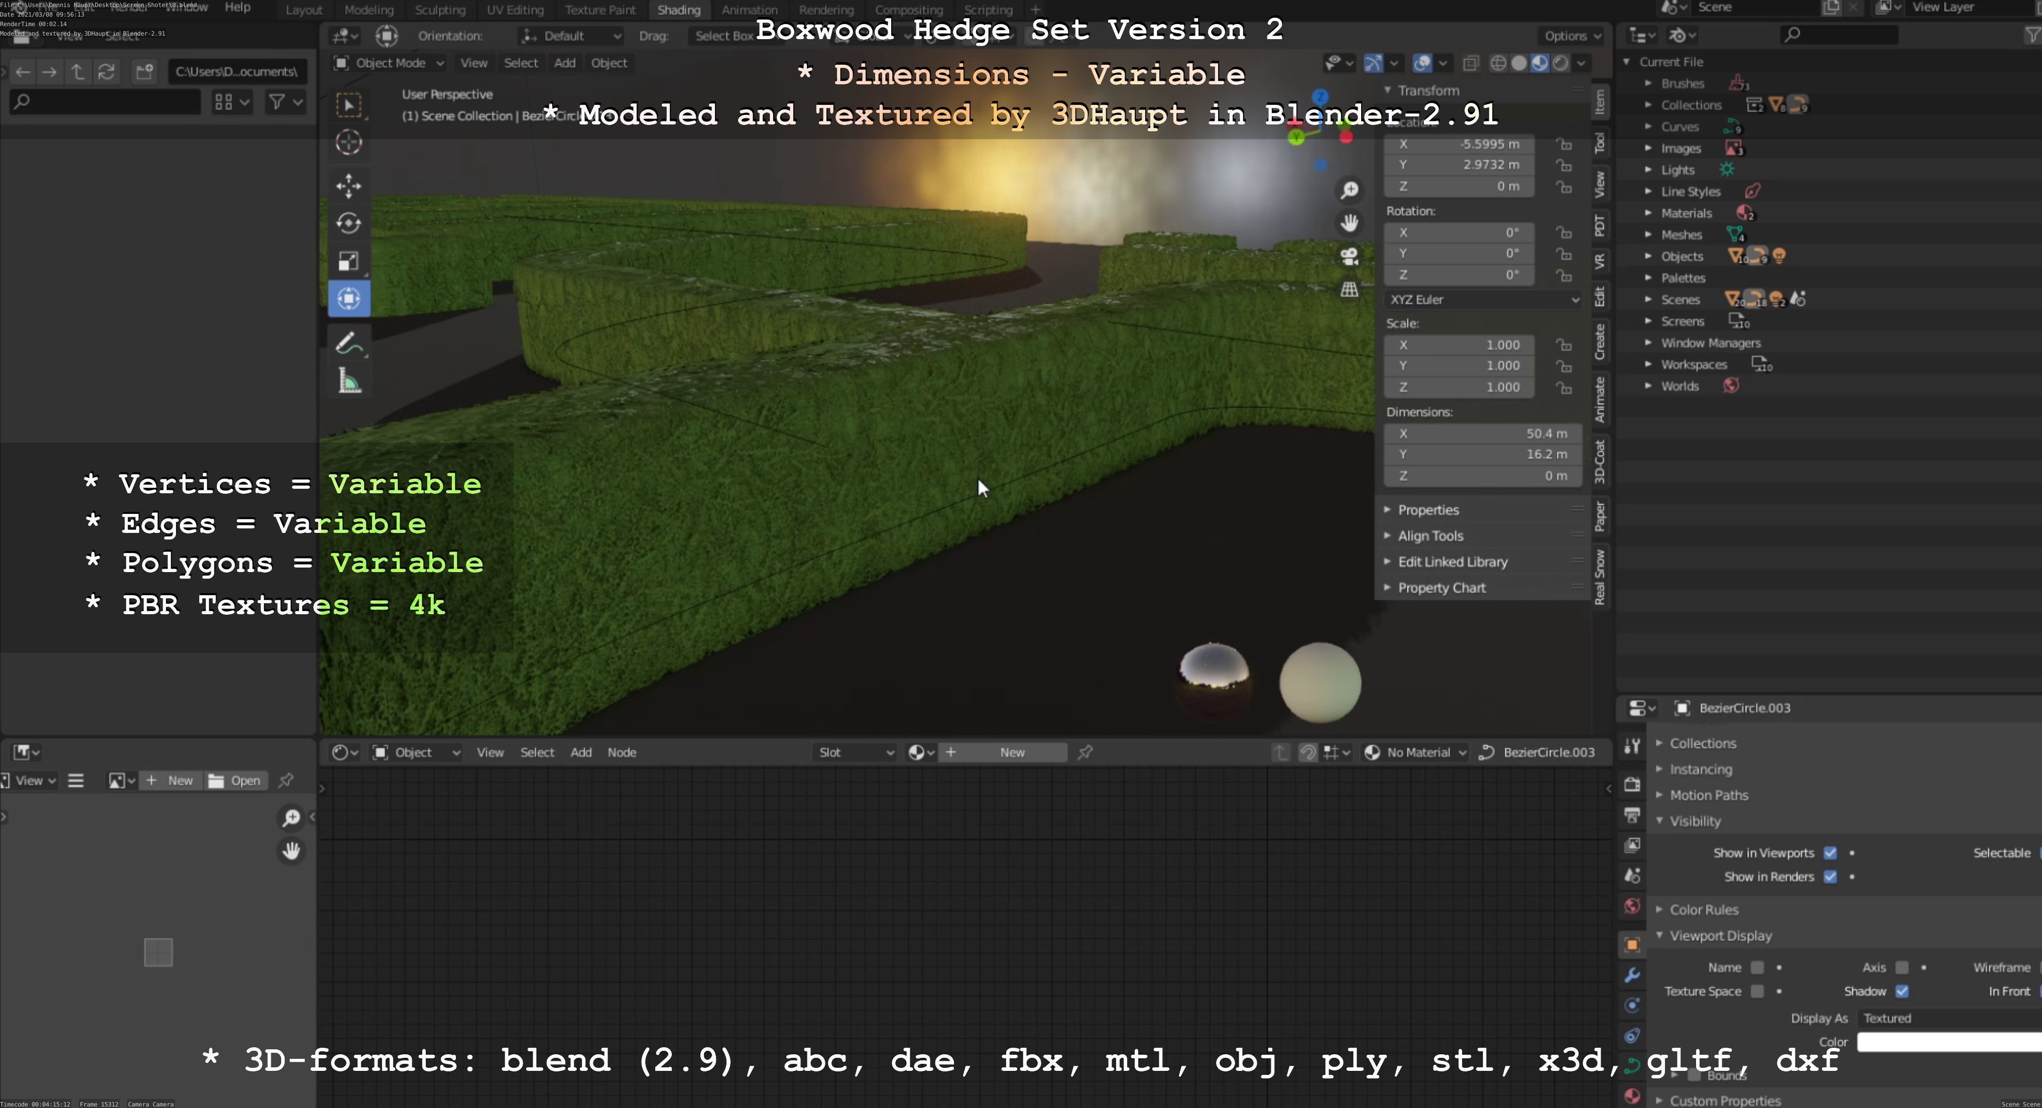
Task: Click the outliner search field
Action: [x=1839, y=35]
